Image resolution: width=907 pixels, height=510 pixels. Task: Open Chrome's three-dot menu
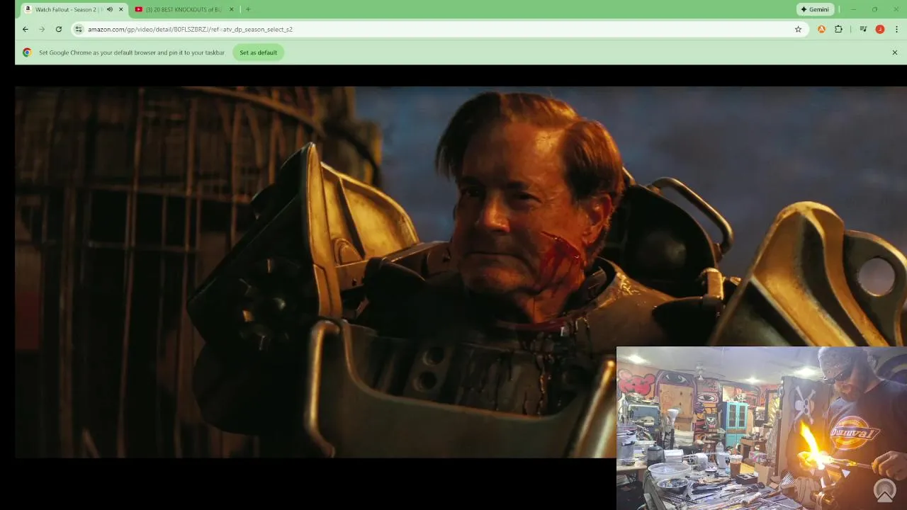[897, 29]
